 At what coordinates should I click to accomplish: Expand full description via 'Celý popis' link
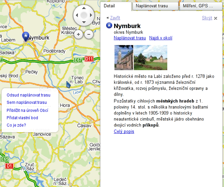tap(124, 131)
